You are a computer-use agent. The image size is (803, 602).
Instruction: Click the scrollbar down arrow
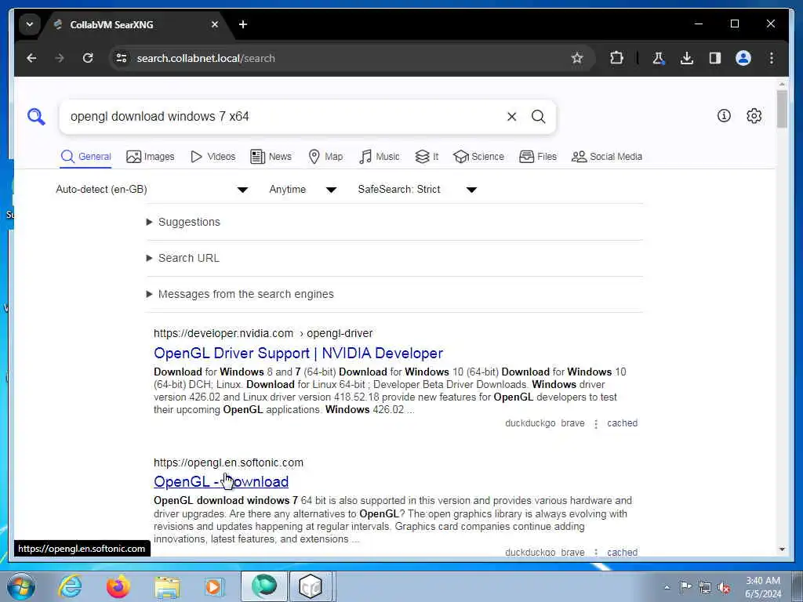pos(782,549)
